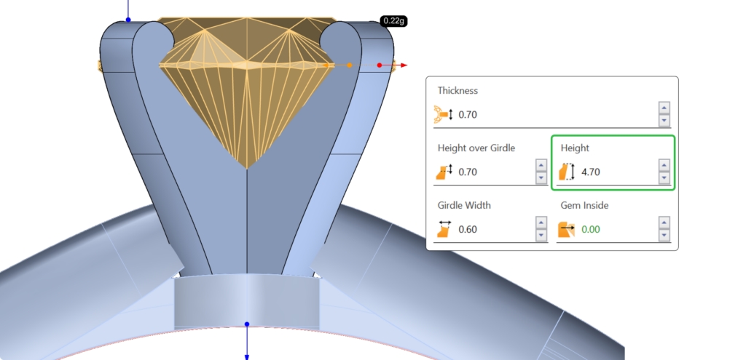Click the Thickness prong icon

click(442, 114)
